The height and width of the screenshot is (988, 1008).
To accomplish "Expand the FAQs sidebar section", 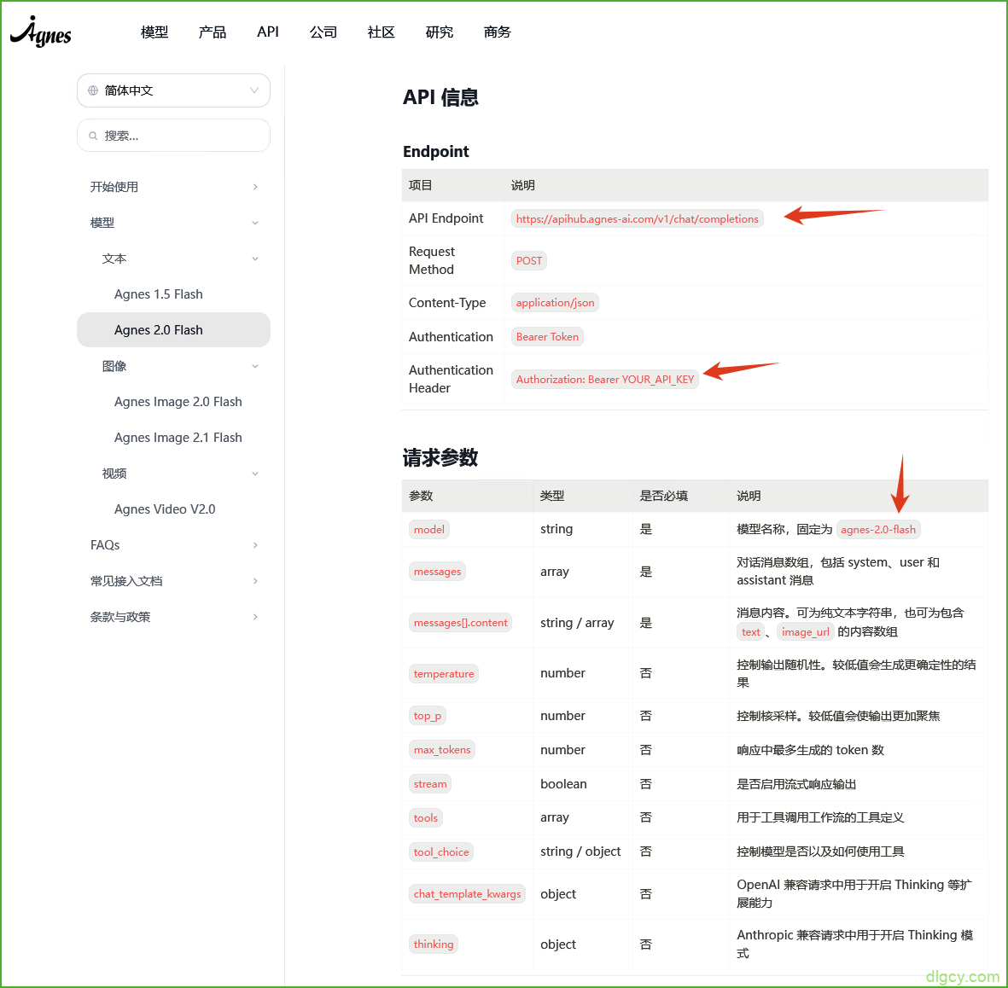I will [173, 545].
